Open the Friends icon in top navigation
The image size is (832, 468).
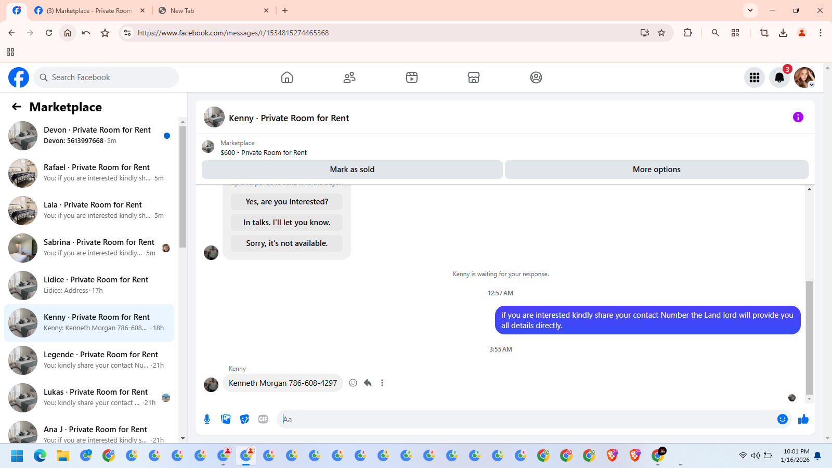pyautogui.click(x=349, y=77)
